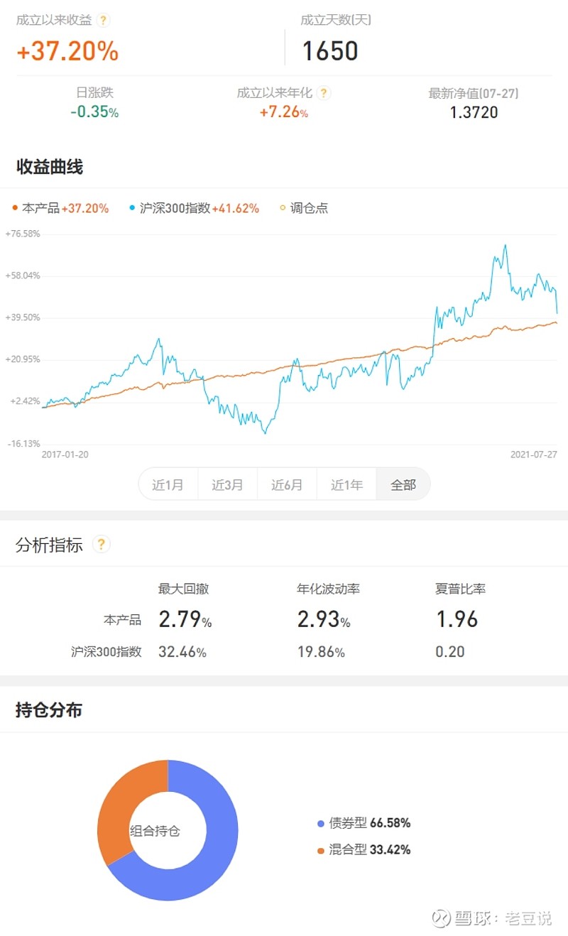Select the 近3月 time range
Image resolution: width=568 pixels, height=936 pixels.
[x=228, y=485]
